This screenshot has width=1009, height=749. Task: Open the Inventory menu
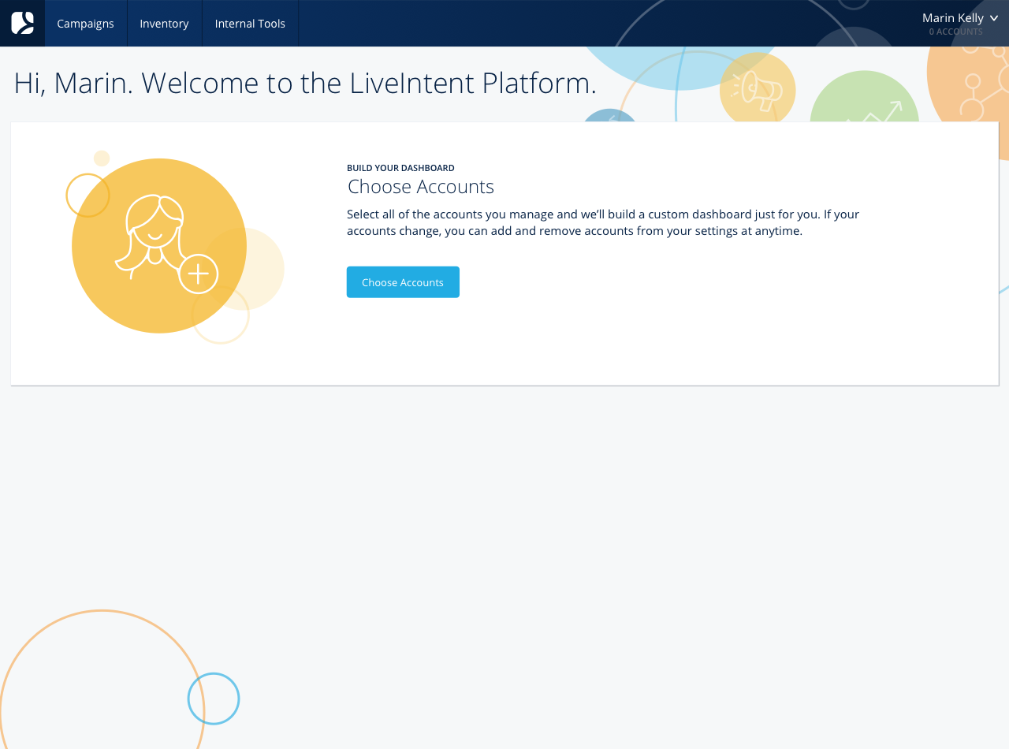click(164, 23)
